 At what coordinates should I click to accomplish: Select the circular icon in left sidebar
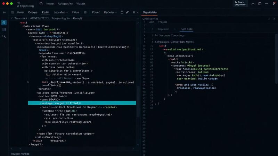(x=4, y=23)
